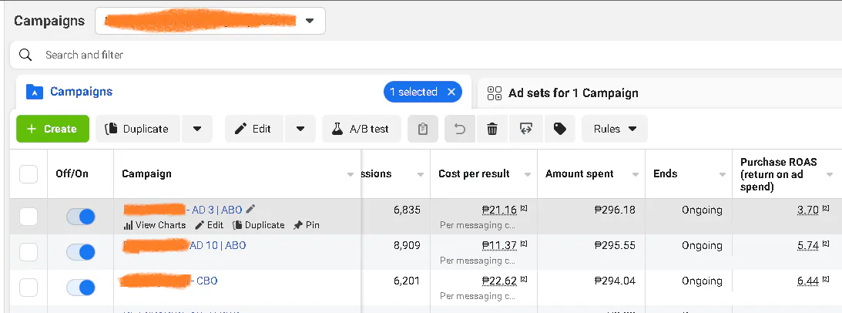842x313 pixels.
Task: Open Ends column header arrow
Action: [x=723, y=174]
